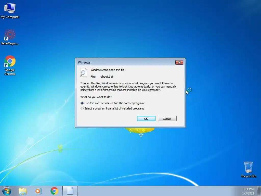The height and width of the screenshot is (196, 261).
Task: Confirm the dialog with OK
Action: (146, 118)
